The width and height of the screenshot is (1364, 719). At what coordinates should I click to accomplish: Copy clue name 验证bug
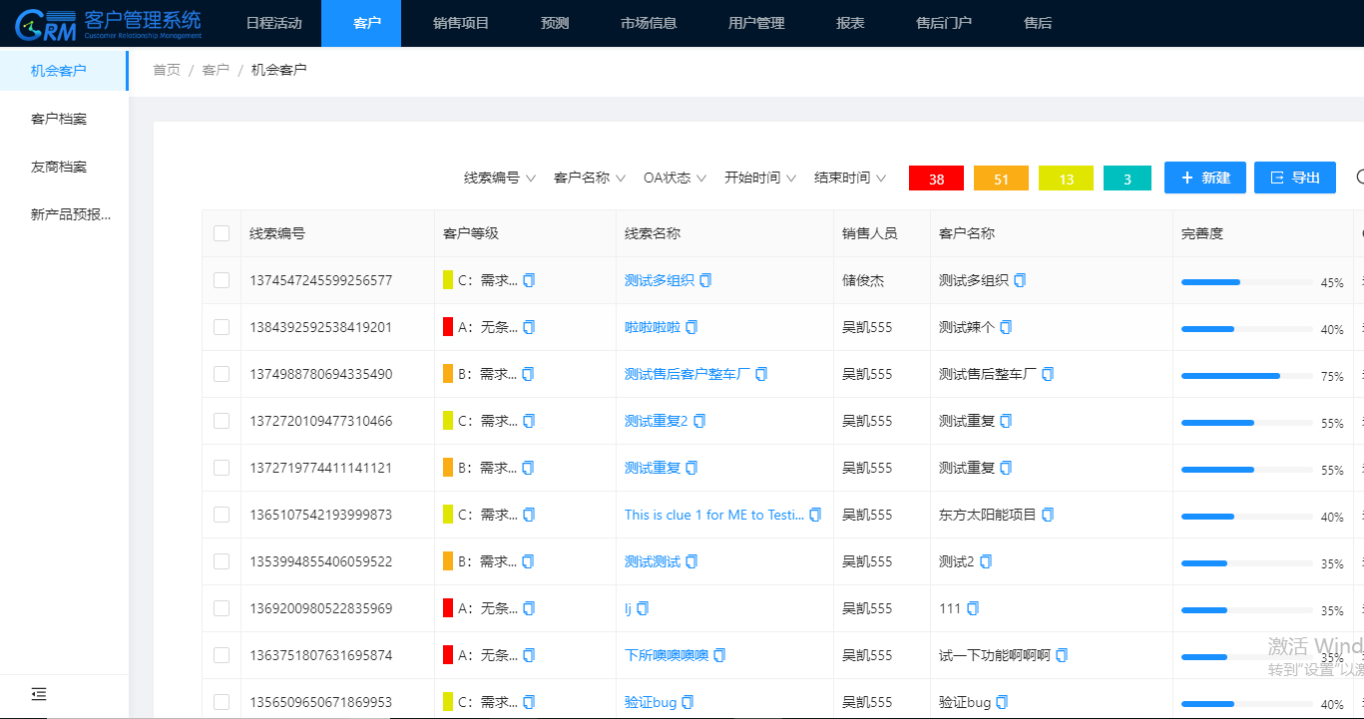coord(687,702)
